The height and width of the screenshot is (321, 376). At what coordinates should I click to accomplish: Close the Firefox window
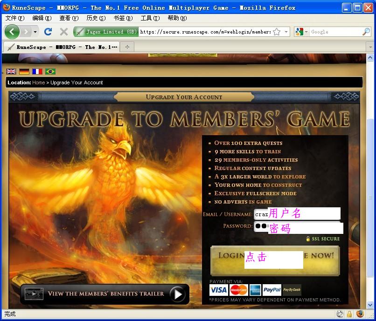click(x=369, y=7)
